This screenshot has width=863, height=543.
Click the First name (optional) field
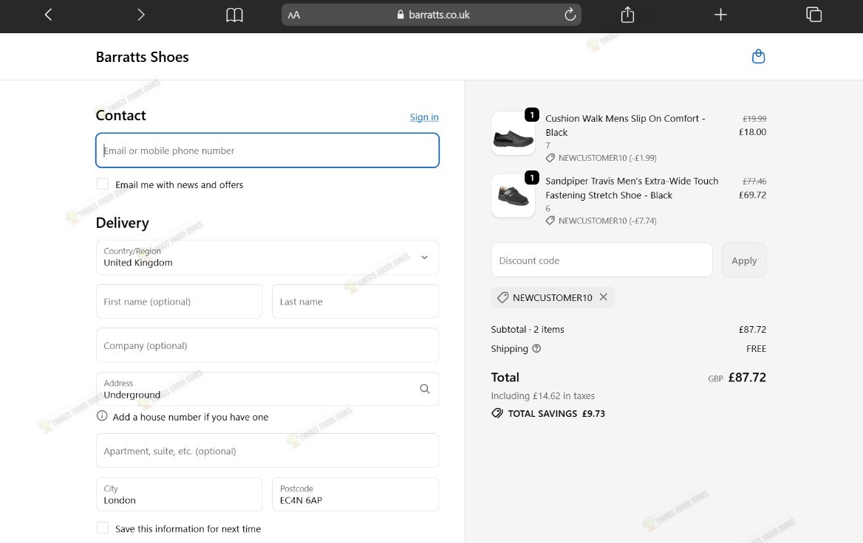179,301
